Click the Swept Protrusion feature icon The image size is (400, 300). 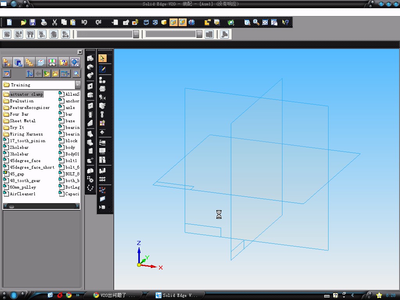point(90,75)
